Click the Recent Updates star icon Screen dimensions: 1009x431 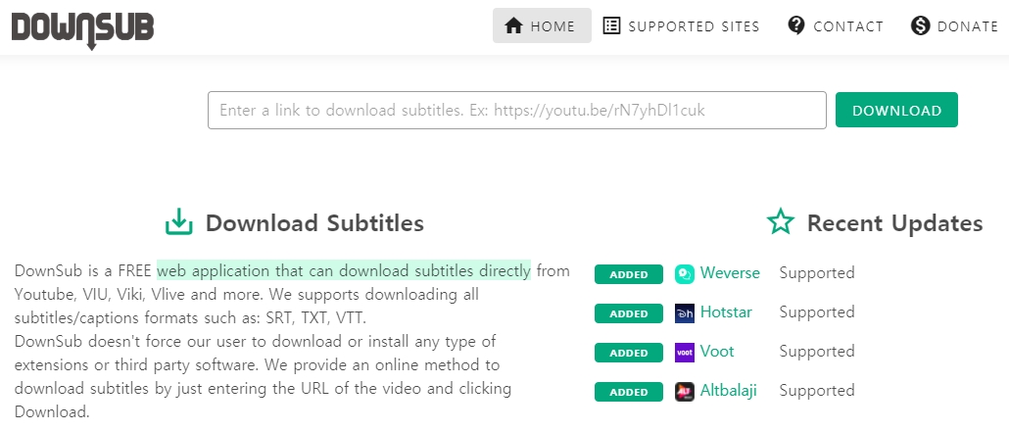coord(781,222)
